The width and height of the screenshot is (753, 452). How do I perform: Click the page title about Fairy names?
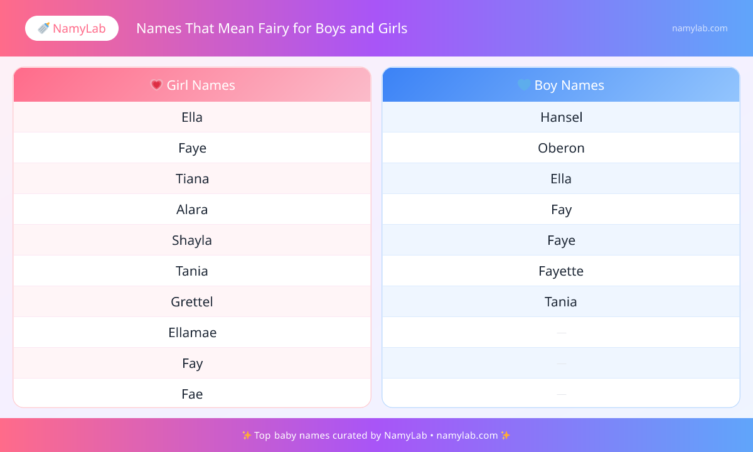272,28
